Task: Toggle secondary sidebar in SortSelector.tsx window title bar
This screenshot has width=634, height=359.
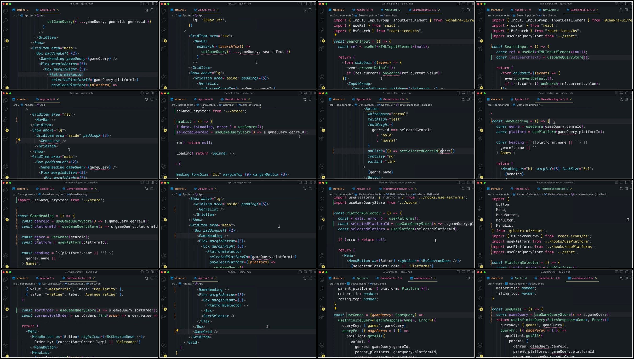Action: (x=152, y=272)
